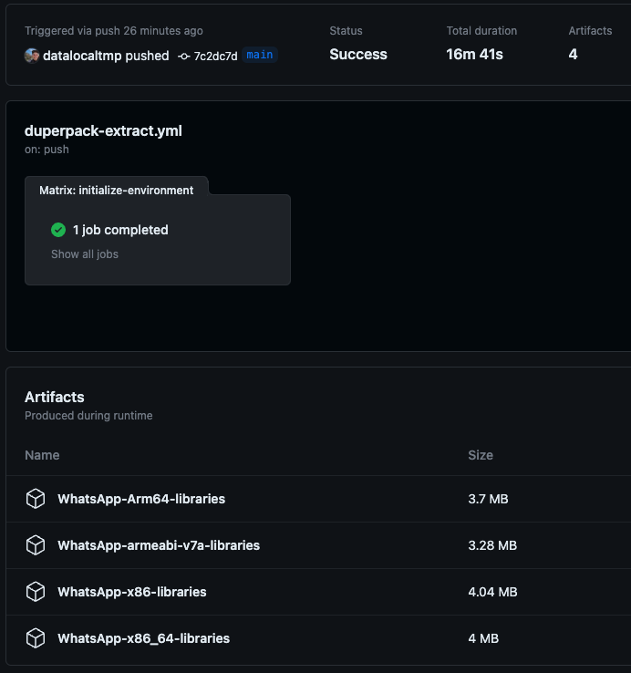Click the green check success icon
The image size is (631, 673).
[x=58, y=230]
